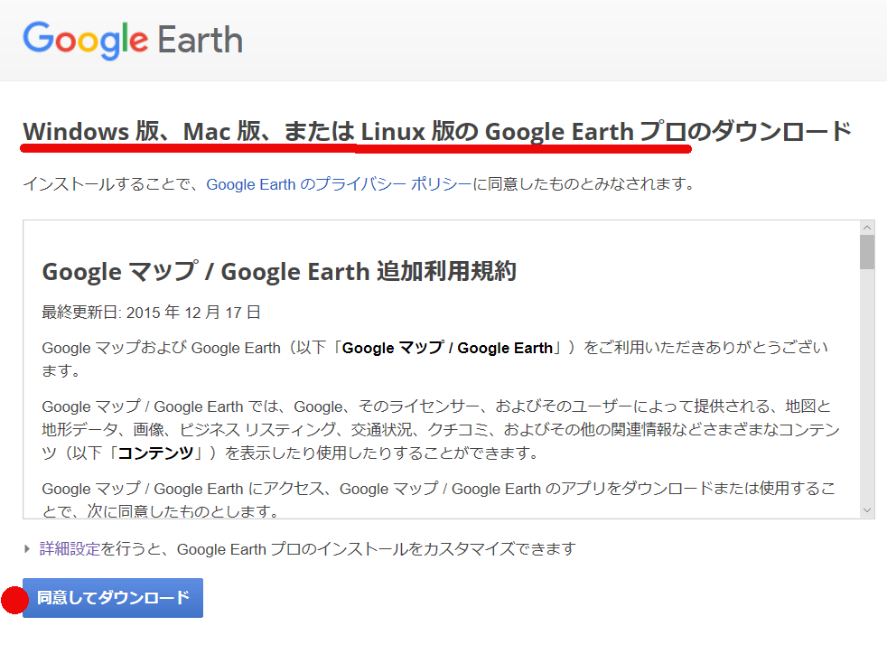This screenshot has width=887, height=654.
Task: Open the Google Earth のプライバシー ポリシー link
Action: (x=339, y=184)
